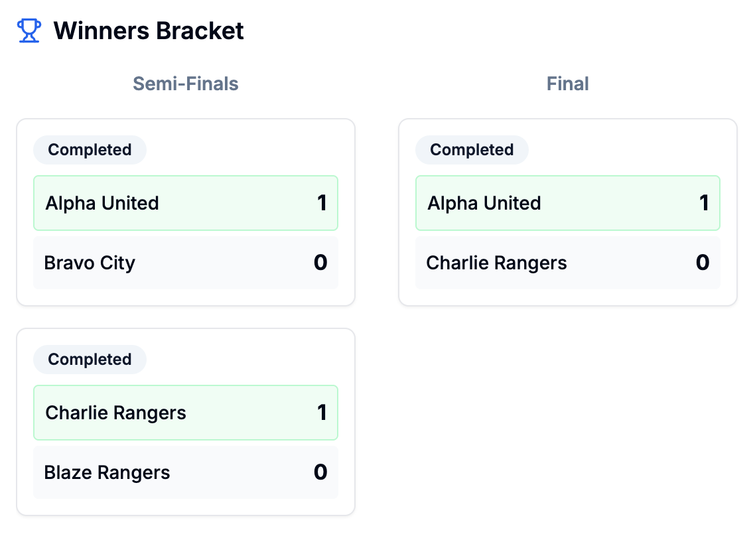Click Blaze Rangers' score of zero
Screen dimensions: 755x540
pos(320,472)
